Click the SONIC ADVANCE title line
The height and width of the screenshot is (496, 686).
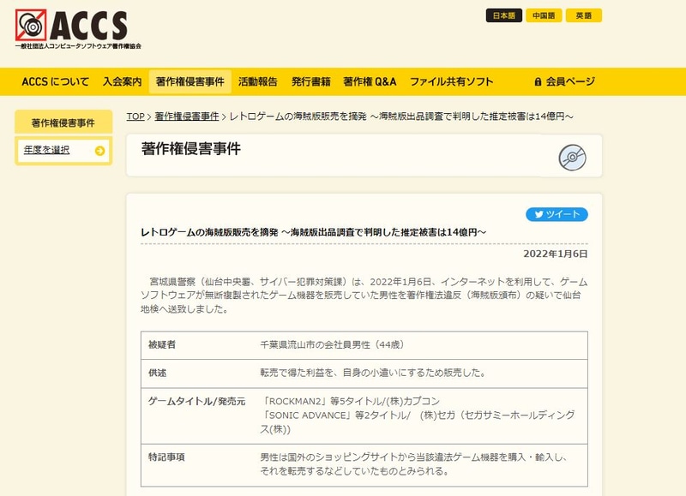coord(418,422)
